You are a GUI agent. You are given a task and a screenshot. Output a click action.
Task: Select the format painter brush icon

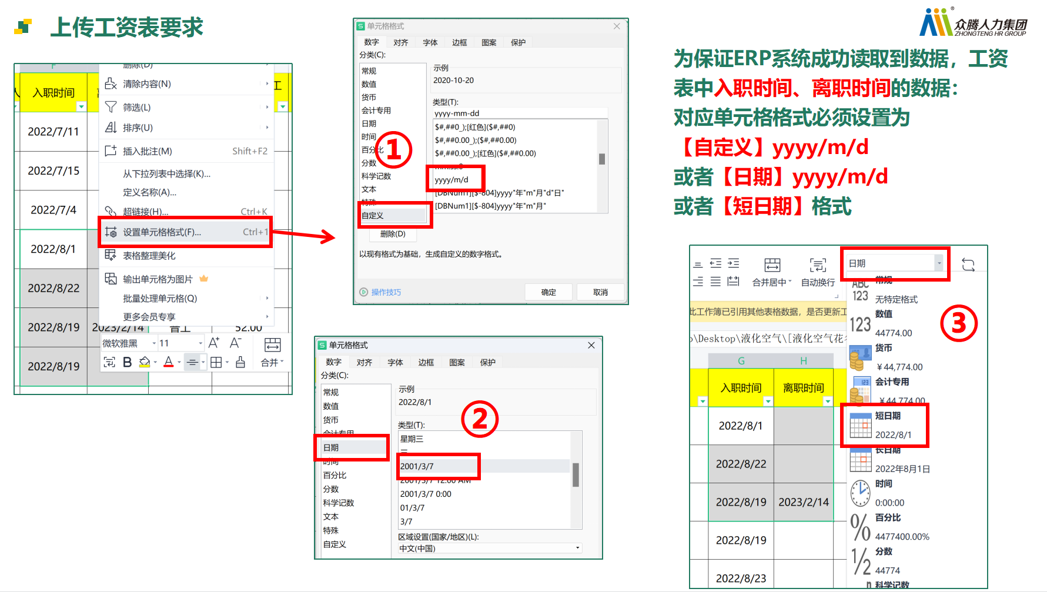point(240,362)
